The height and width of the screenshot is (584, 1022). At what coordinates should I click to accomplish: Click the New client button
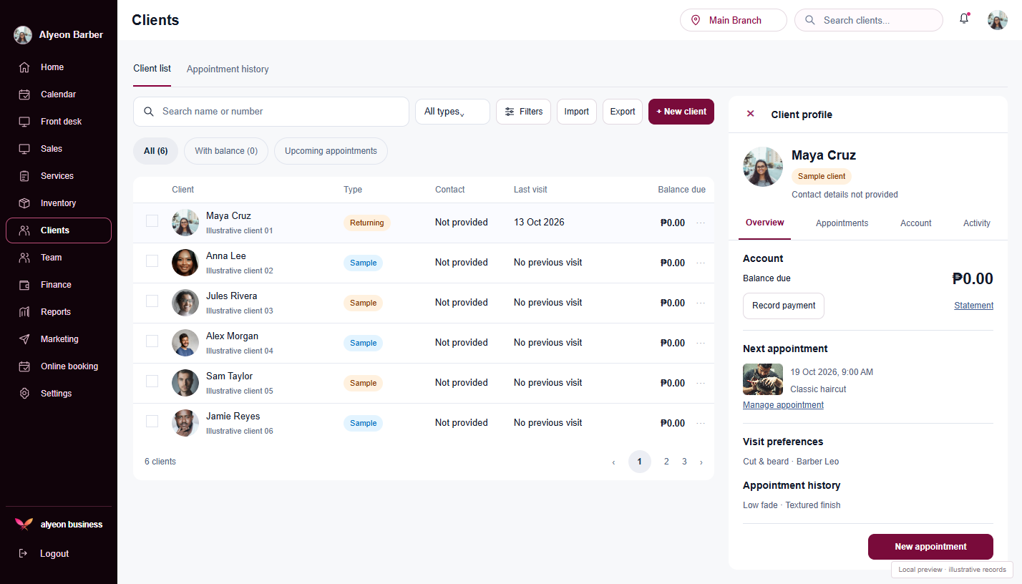(x=681, y=112)
